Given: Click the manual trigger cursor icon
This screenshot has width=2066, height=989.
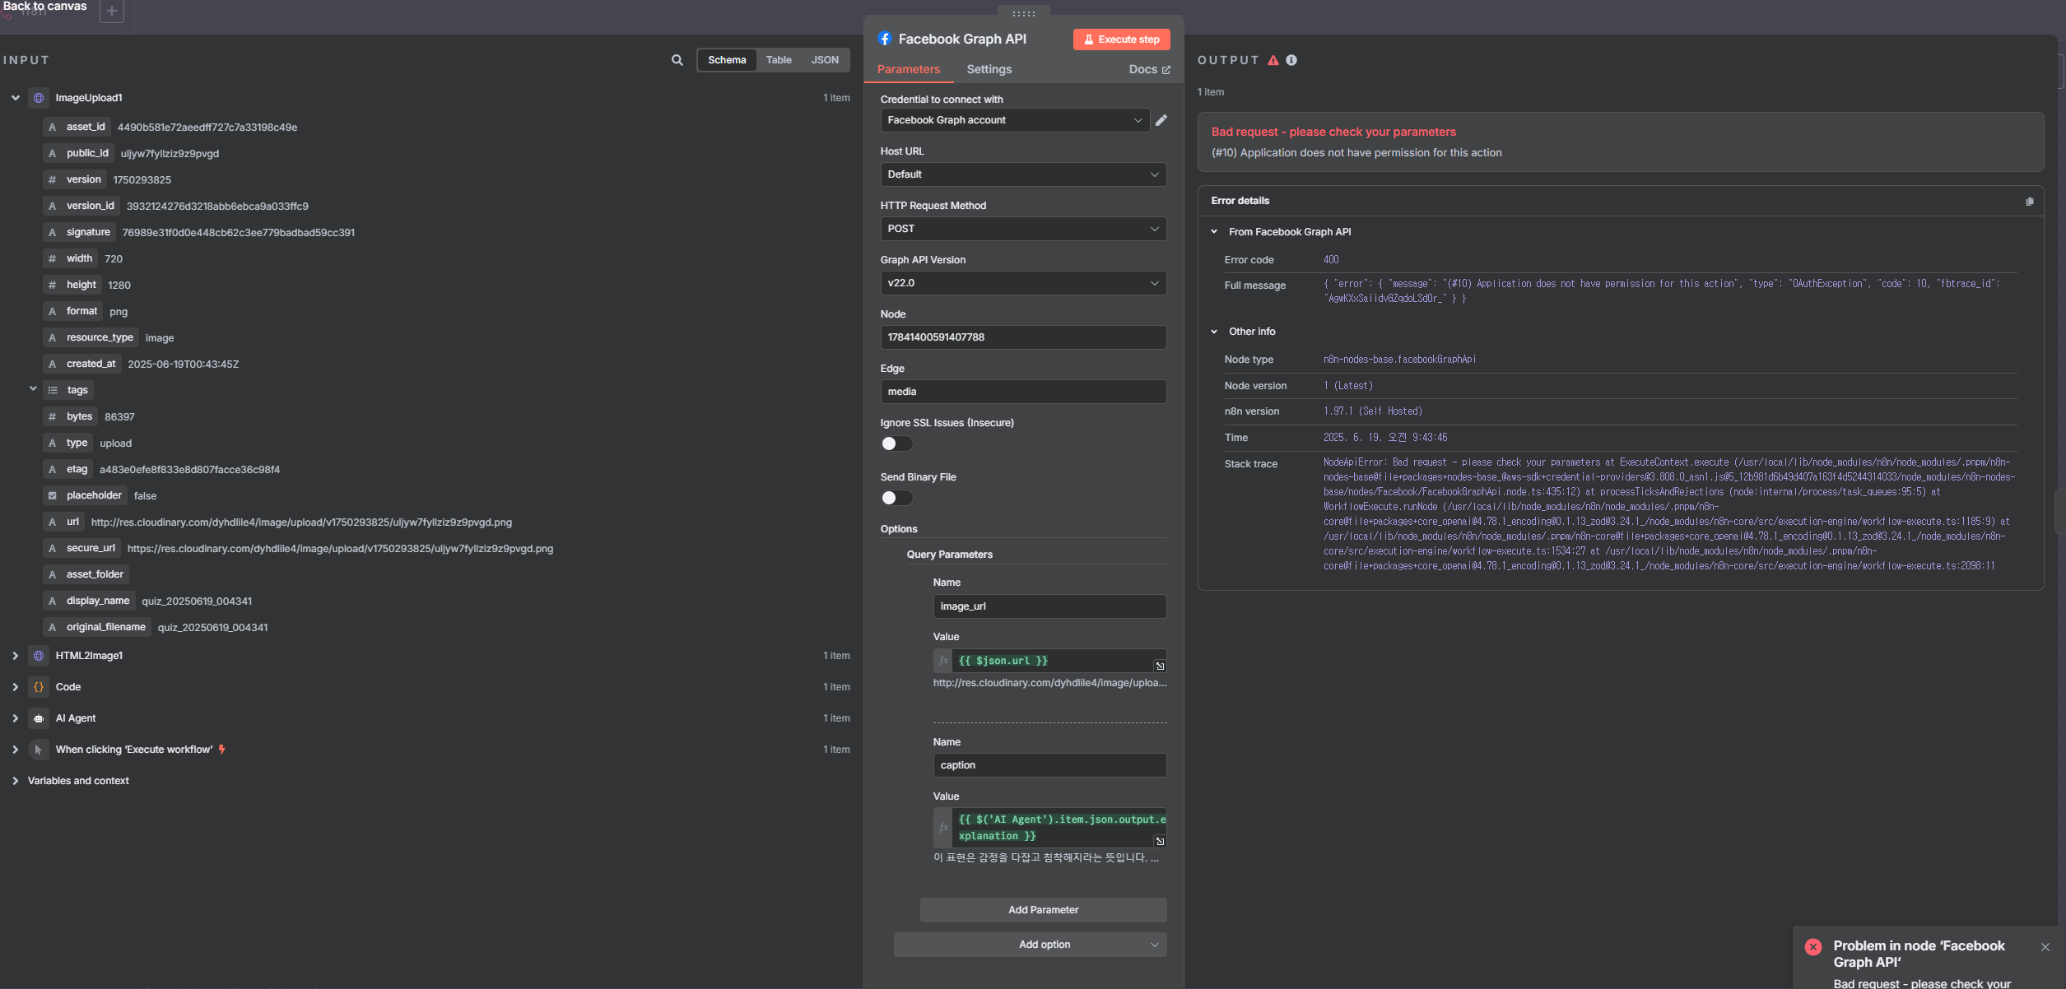Looking at the screenshot, I should [38, 750].
